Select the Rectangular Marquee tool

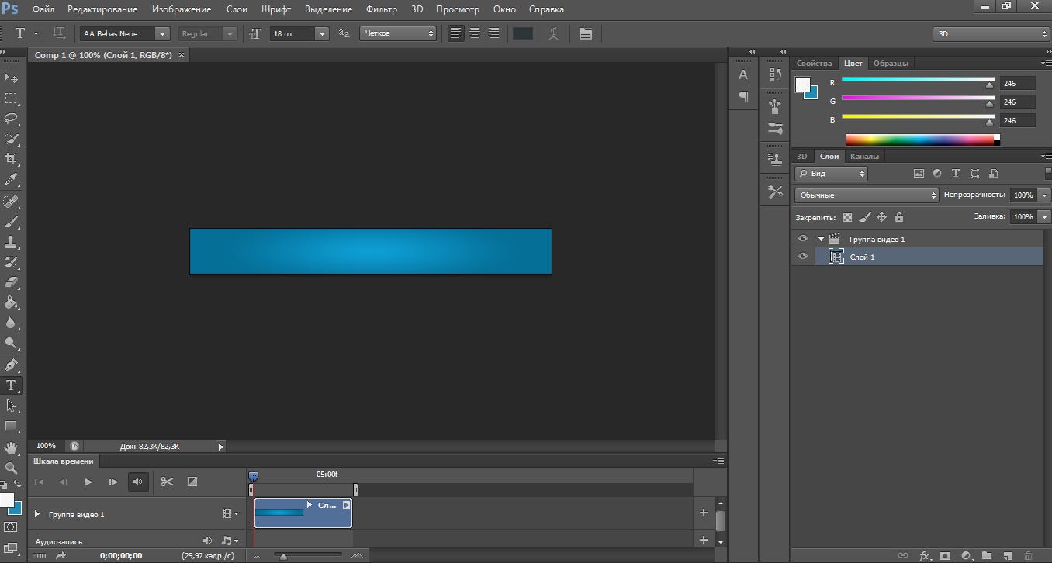(12, 98)
